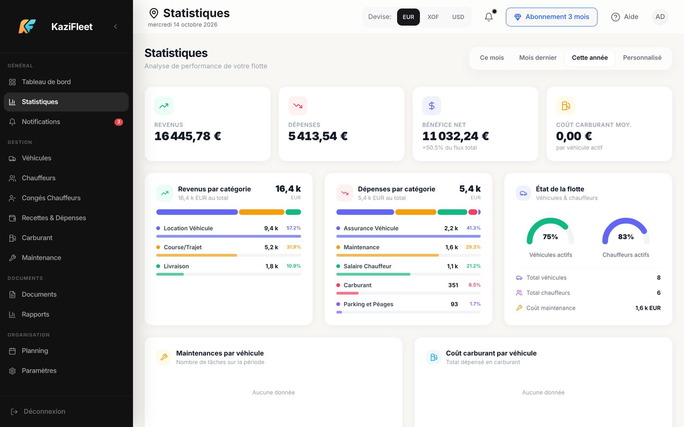Screen dimensions: 684x427
Task: Click the Coût maintenance wrench icon
Action: (519, 308)
